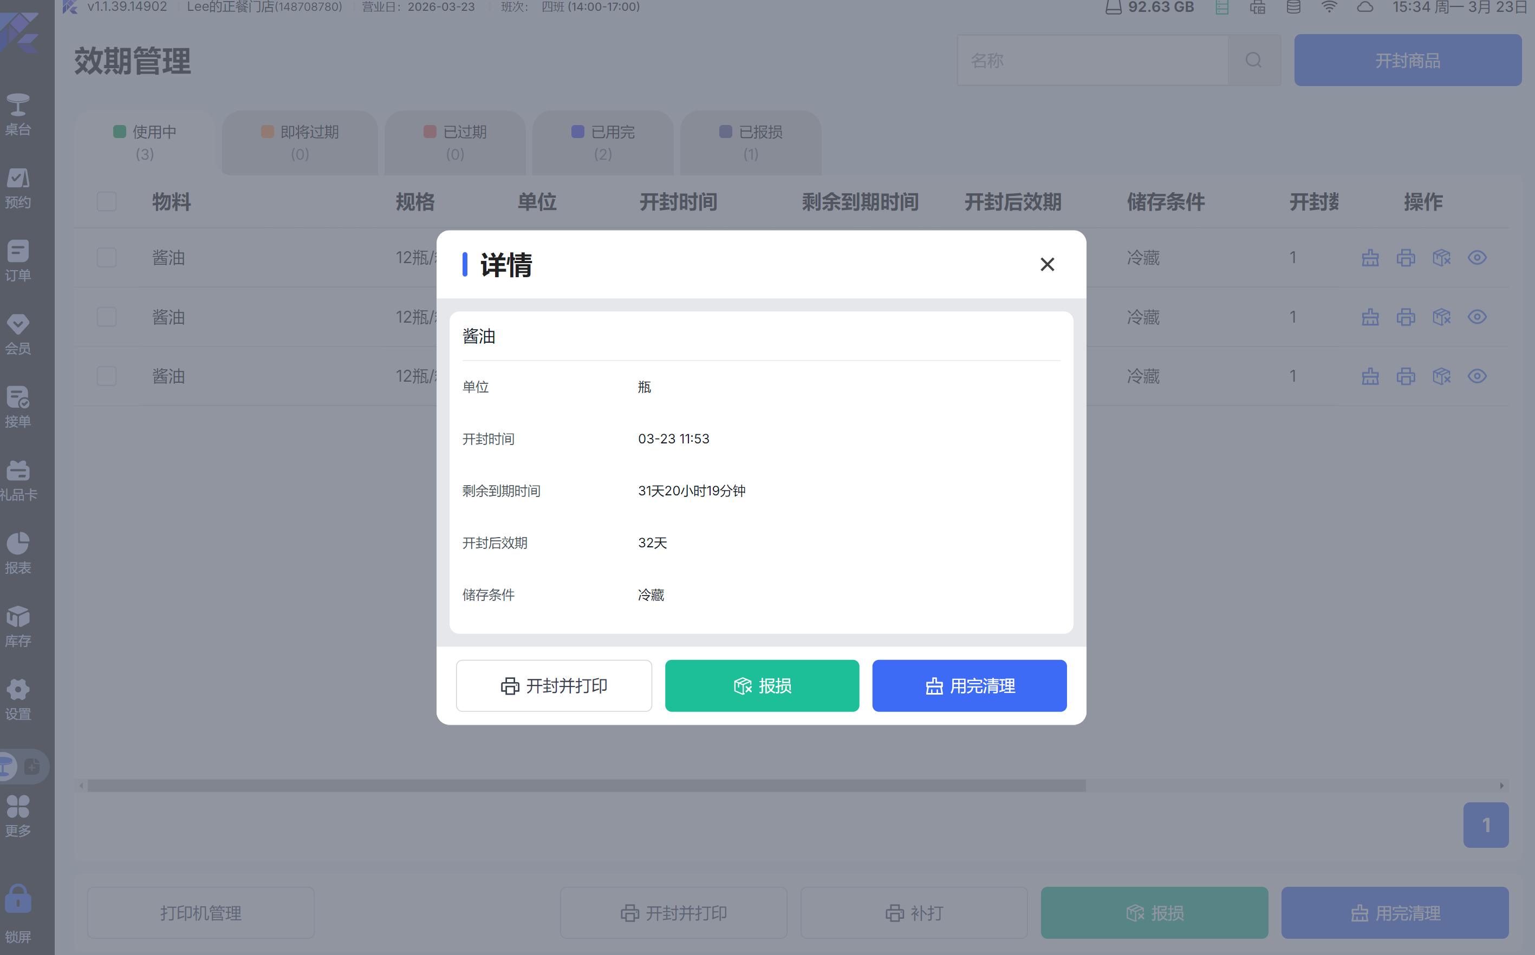
Task: Switch to the 已用完 tab
Action: 602,142
